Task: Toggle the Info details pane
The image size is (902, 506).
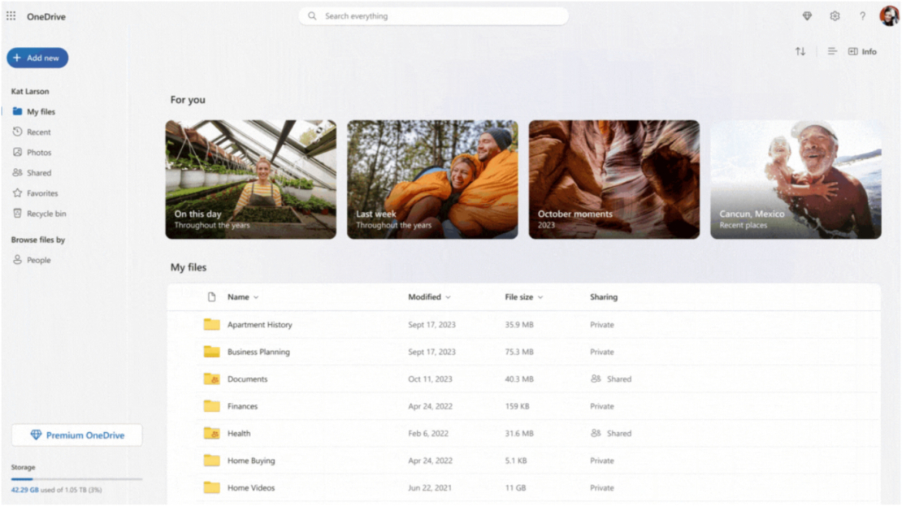Action: coord(862,51)
